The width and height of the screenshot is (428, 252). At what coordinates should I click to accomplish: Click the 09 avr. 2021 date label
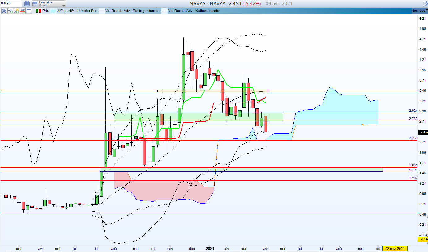coord(279,4)
